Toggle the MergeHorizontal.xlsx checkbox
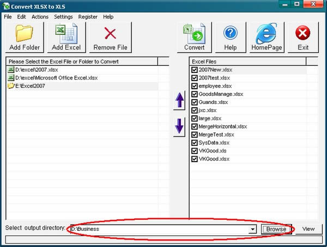The height and width of the screenshot is (247, 327). tap(195, 127)
